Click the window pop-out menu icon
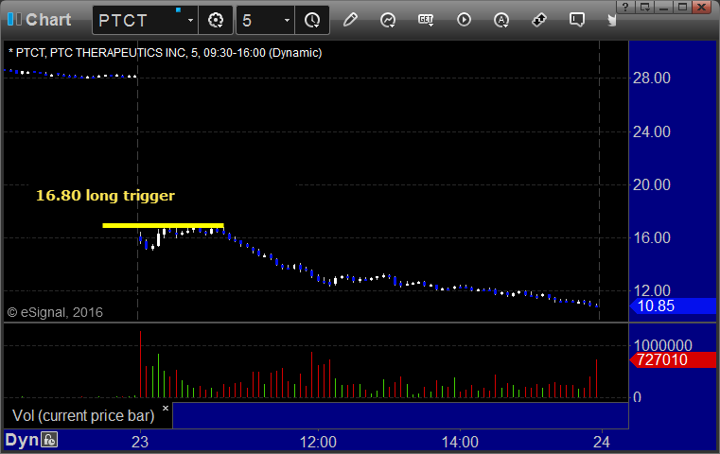This screenshot has width=720, height=454. click(x=644, y=7)
